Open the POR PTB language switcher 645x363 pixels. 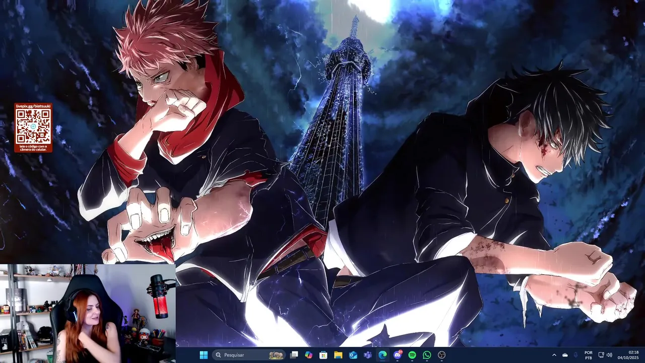click(x=589, y=355)
